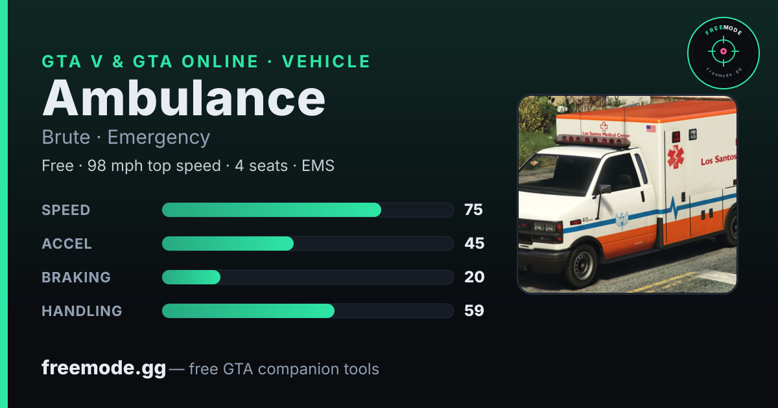
Task: Click the ACCEL stat label
Action: (67, 244)
